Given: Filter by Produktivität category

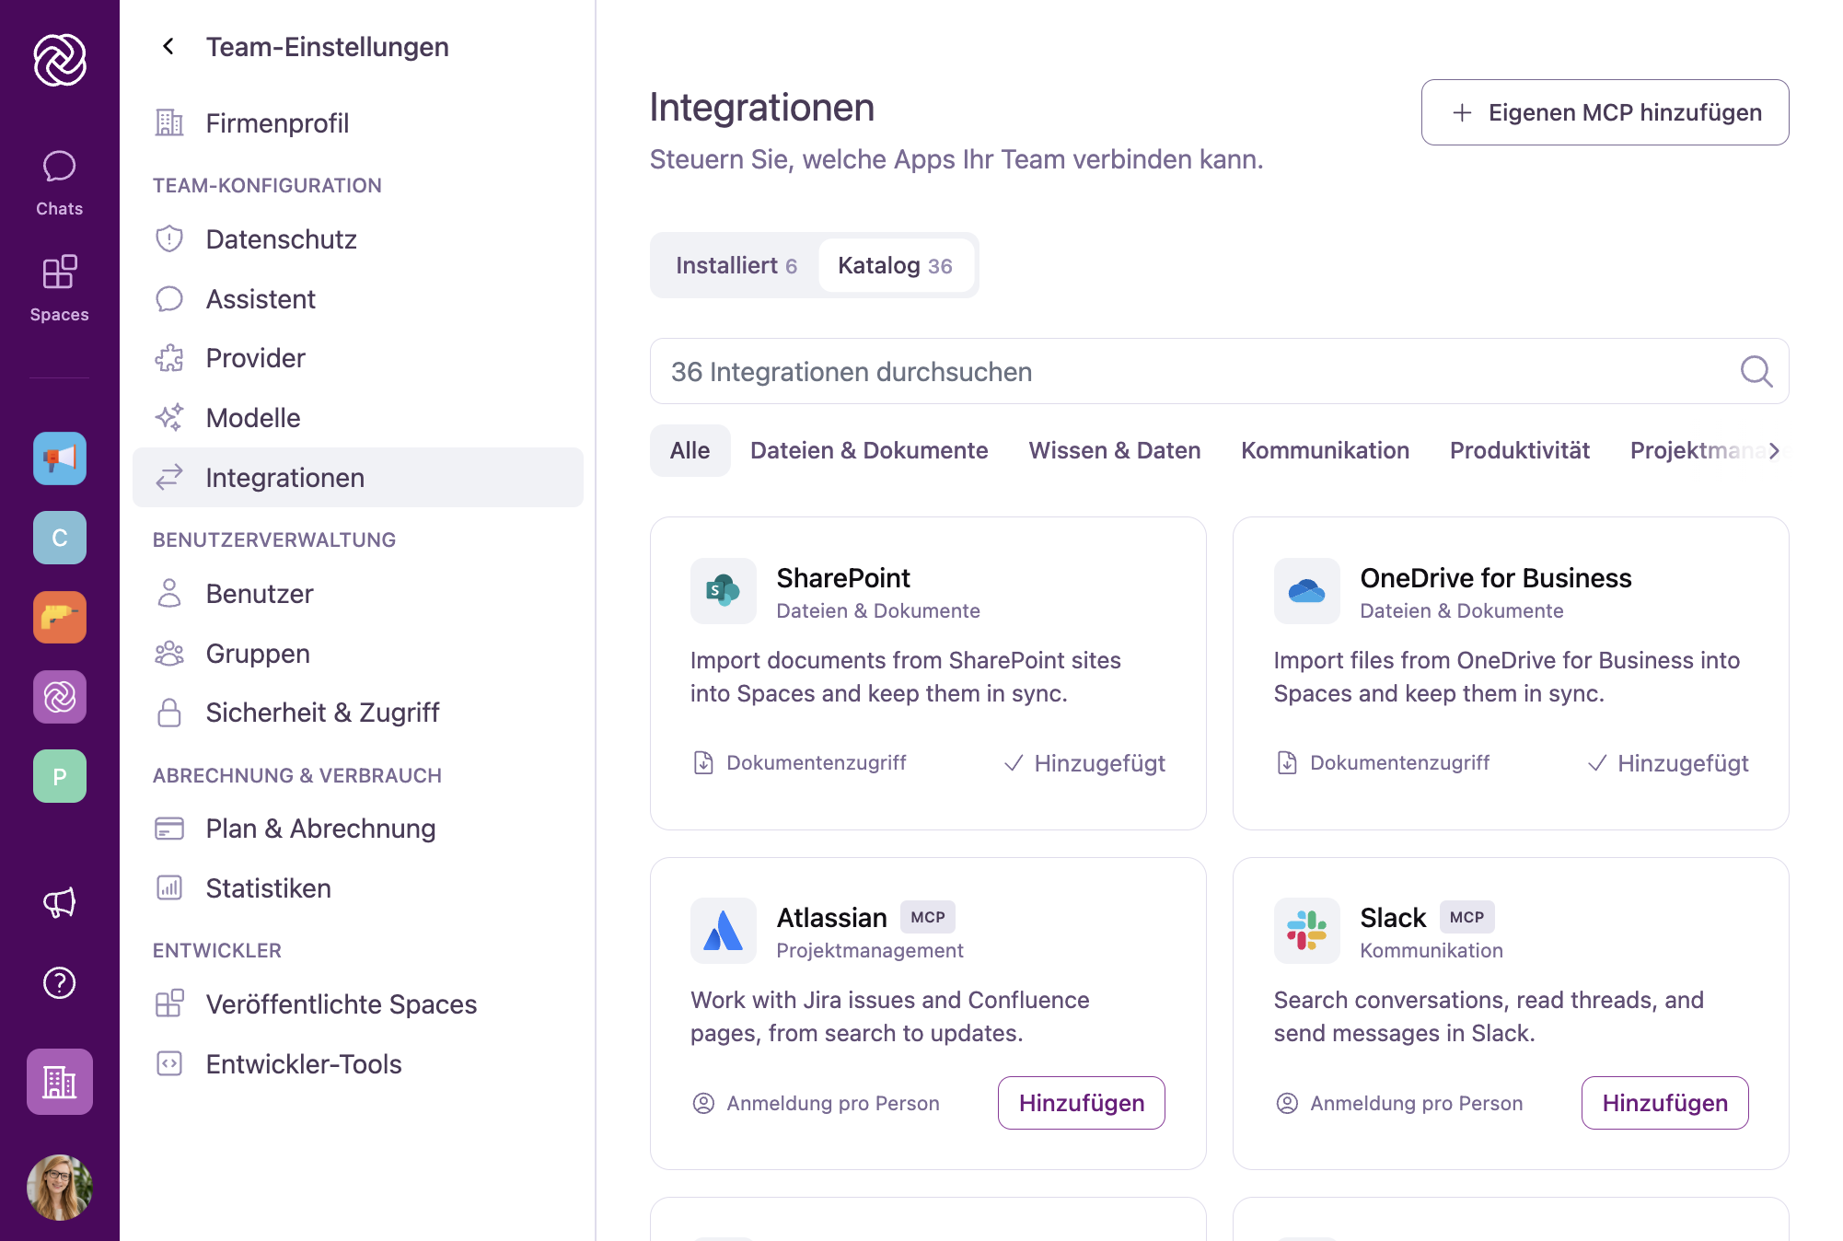Looking at the screenshot, I should (1520, 450).
